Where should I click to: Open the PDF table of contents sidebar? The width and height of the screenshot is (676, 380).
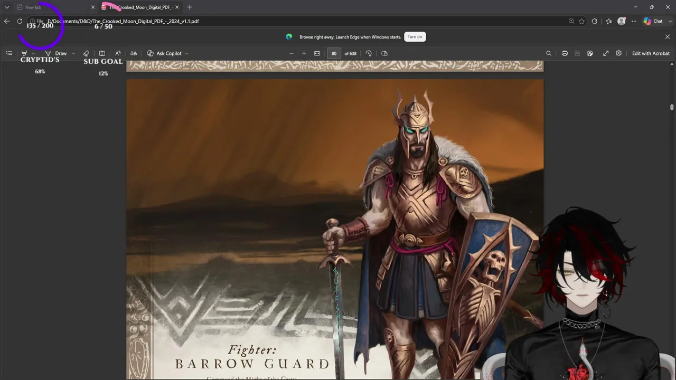tap(9, 53)
